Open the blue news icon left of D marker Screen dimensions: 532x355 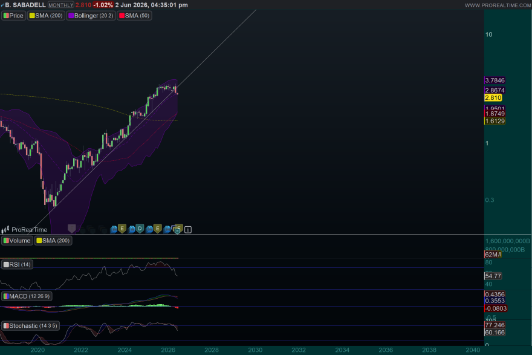(132, 229)
